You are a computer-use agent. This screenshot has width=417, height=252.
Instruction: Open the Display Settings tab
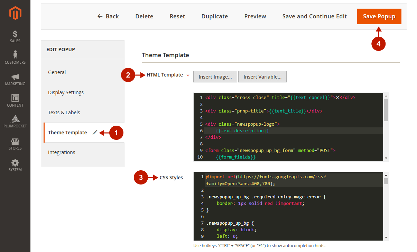(x=66, y=92)
